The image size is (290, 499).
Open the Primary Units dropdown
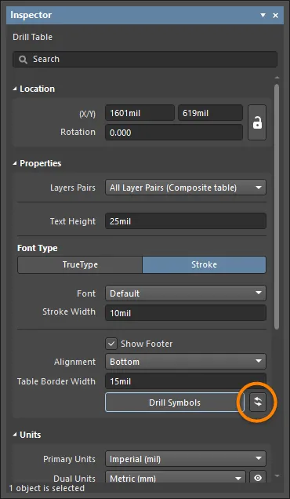186,459
